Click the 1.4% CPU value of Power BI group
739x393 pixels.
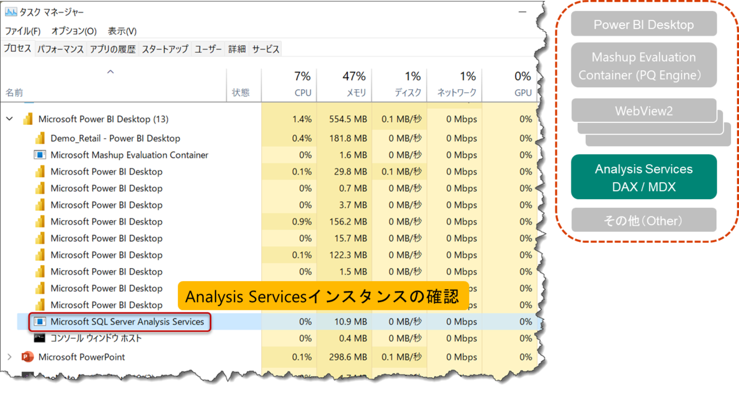point(302,119)
